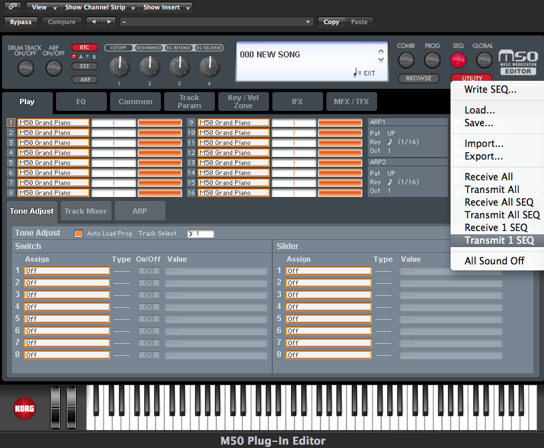Click the Copy button
544x448 pixels.
coord(331,22)
